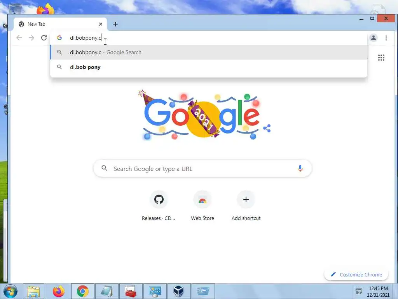The image size is (398, 299).
Task: Open VirtualBox from the taskbar
Action: point(179,291)
